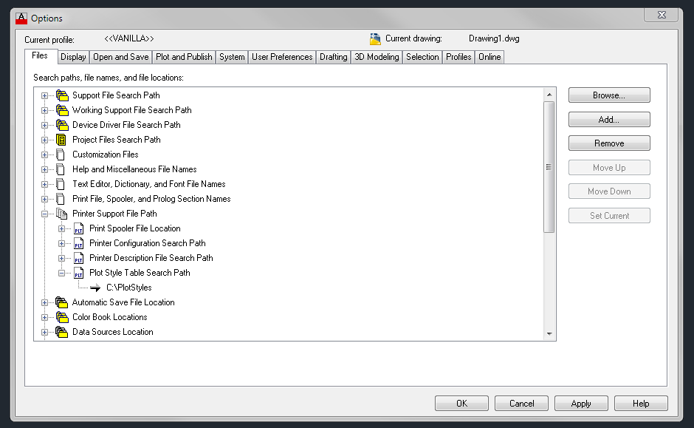
Task: Click the Color Book Locations folder icon
Action: click(x=61, y=317)
